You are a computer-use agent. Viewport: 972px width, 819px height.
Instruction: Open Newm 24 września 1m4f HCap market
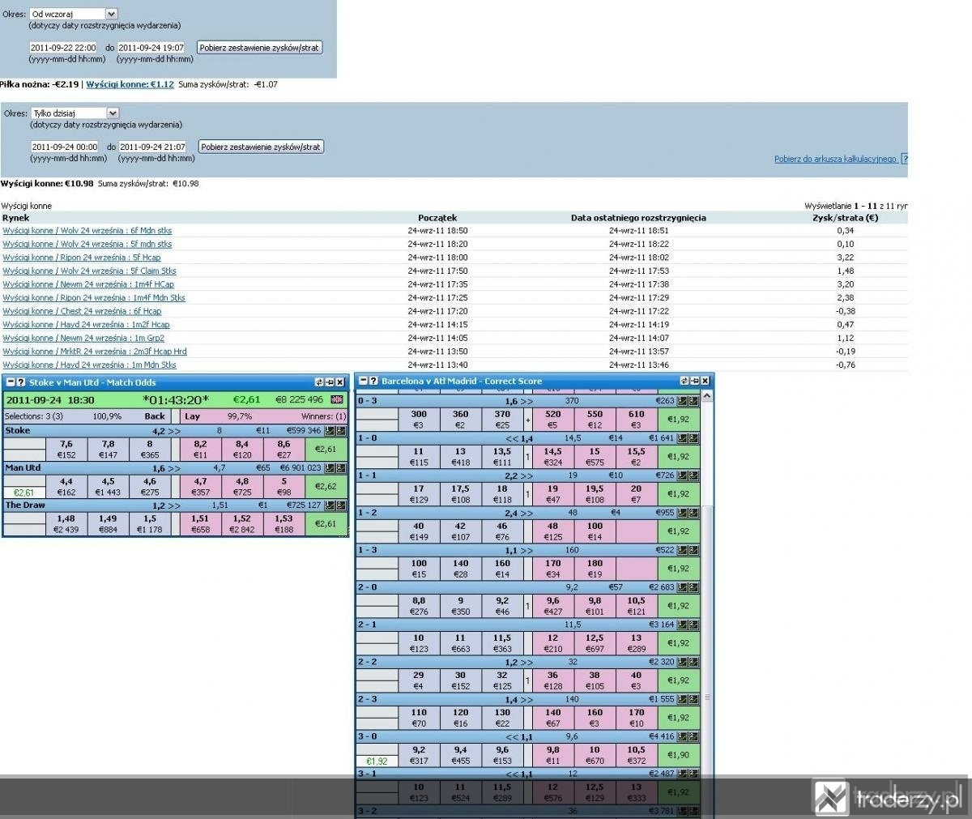(88, 284)
